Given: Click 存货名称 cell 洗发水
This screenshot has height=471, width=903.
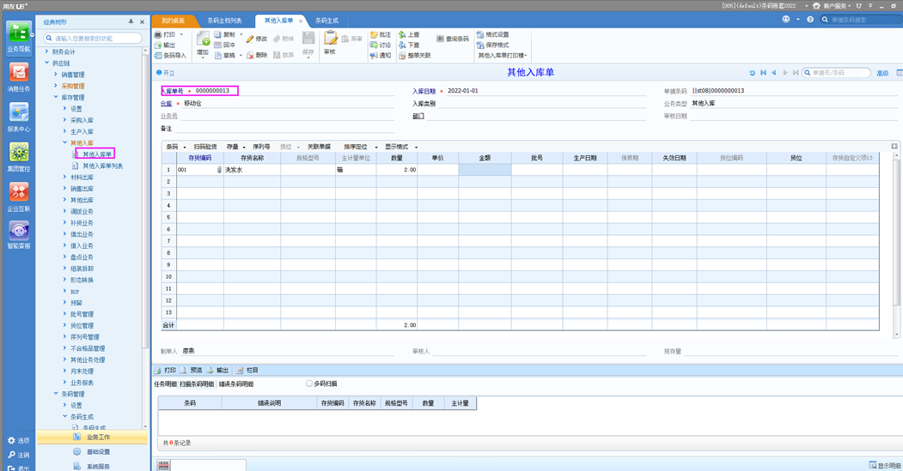Looking at the screenshot, I should coord(252,170).
